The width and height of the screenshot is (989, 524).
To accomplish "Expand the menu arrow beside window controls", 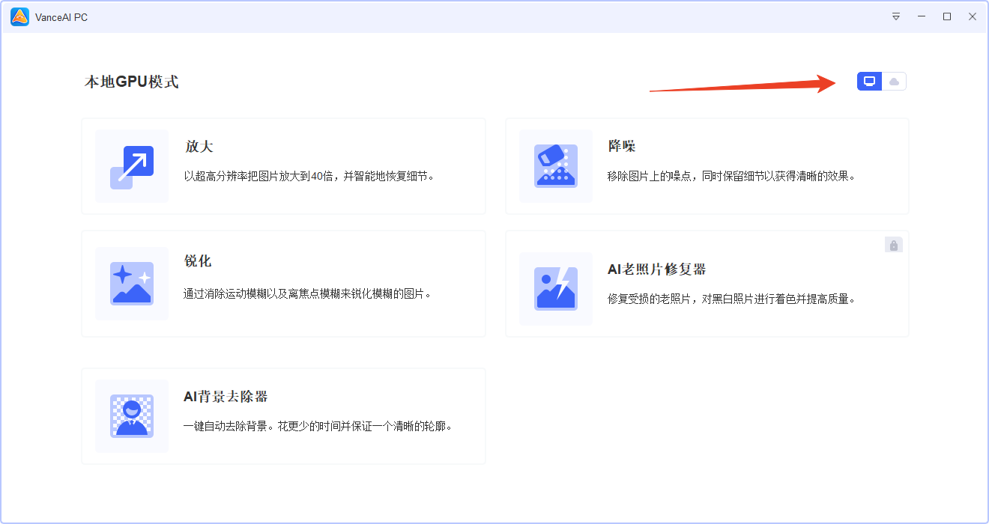I will pos(896,16).
